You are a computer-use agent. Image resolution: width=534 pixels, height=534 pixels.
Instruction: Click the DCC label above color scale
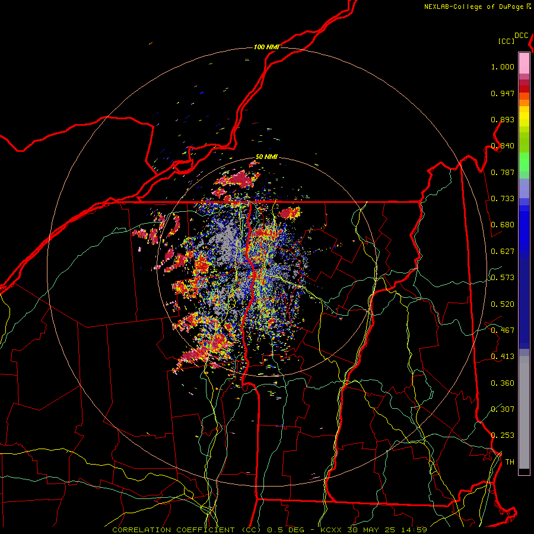[522, 36]
